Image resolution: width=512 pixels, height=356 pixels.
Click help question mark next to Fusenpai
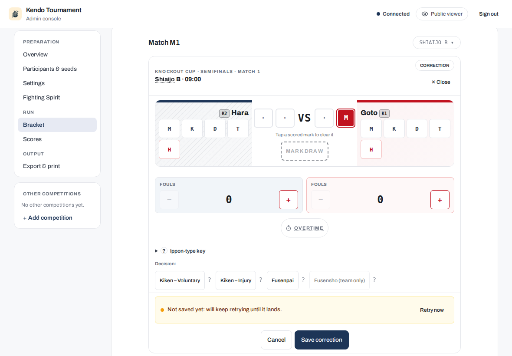point(303,280)
